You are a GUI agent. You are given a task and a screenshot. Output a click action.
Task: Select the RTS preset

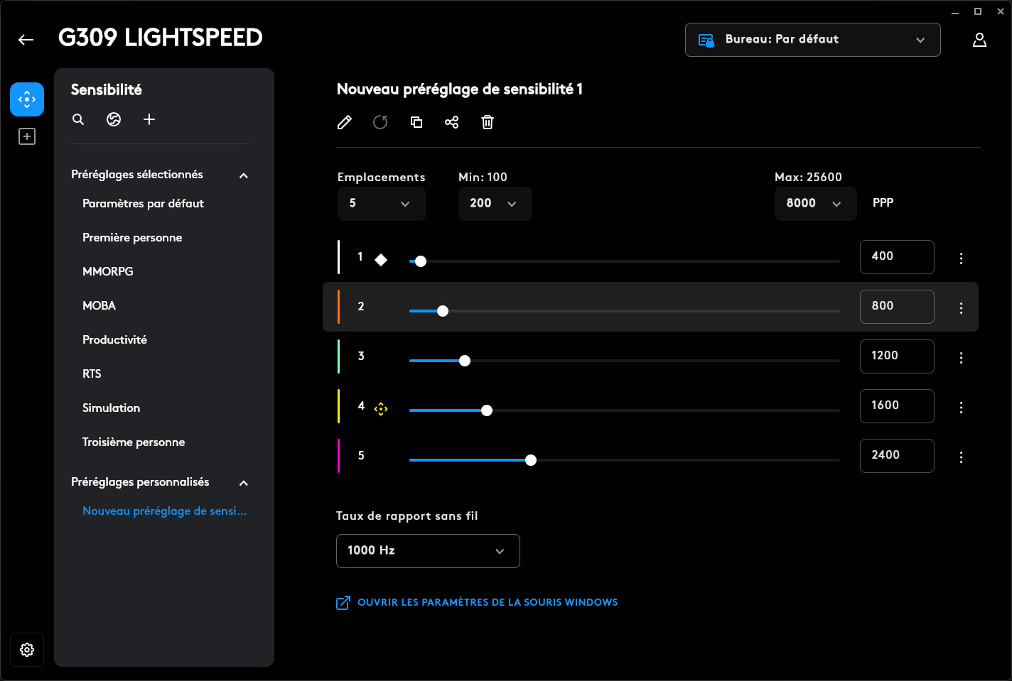92,374
